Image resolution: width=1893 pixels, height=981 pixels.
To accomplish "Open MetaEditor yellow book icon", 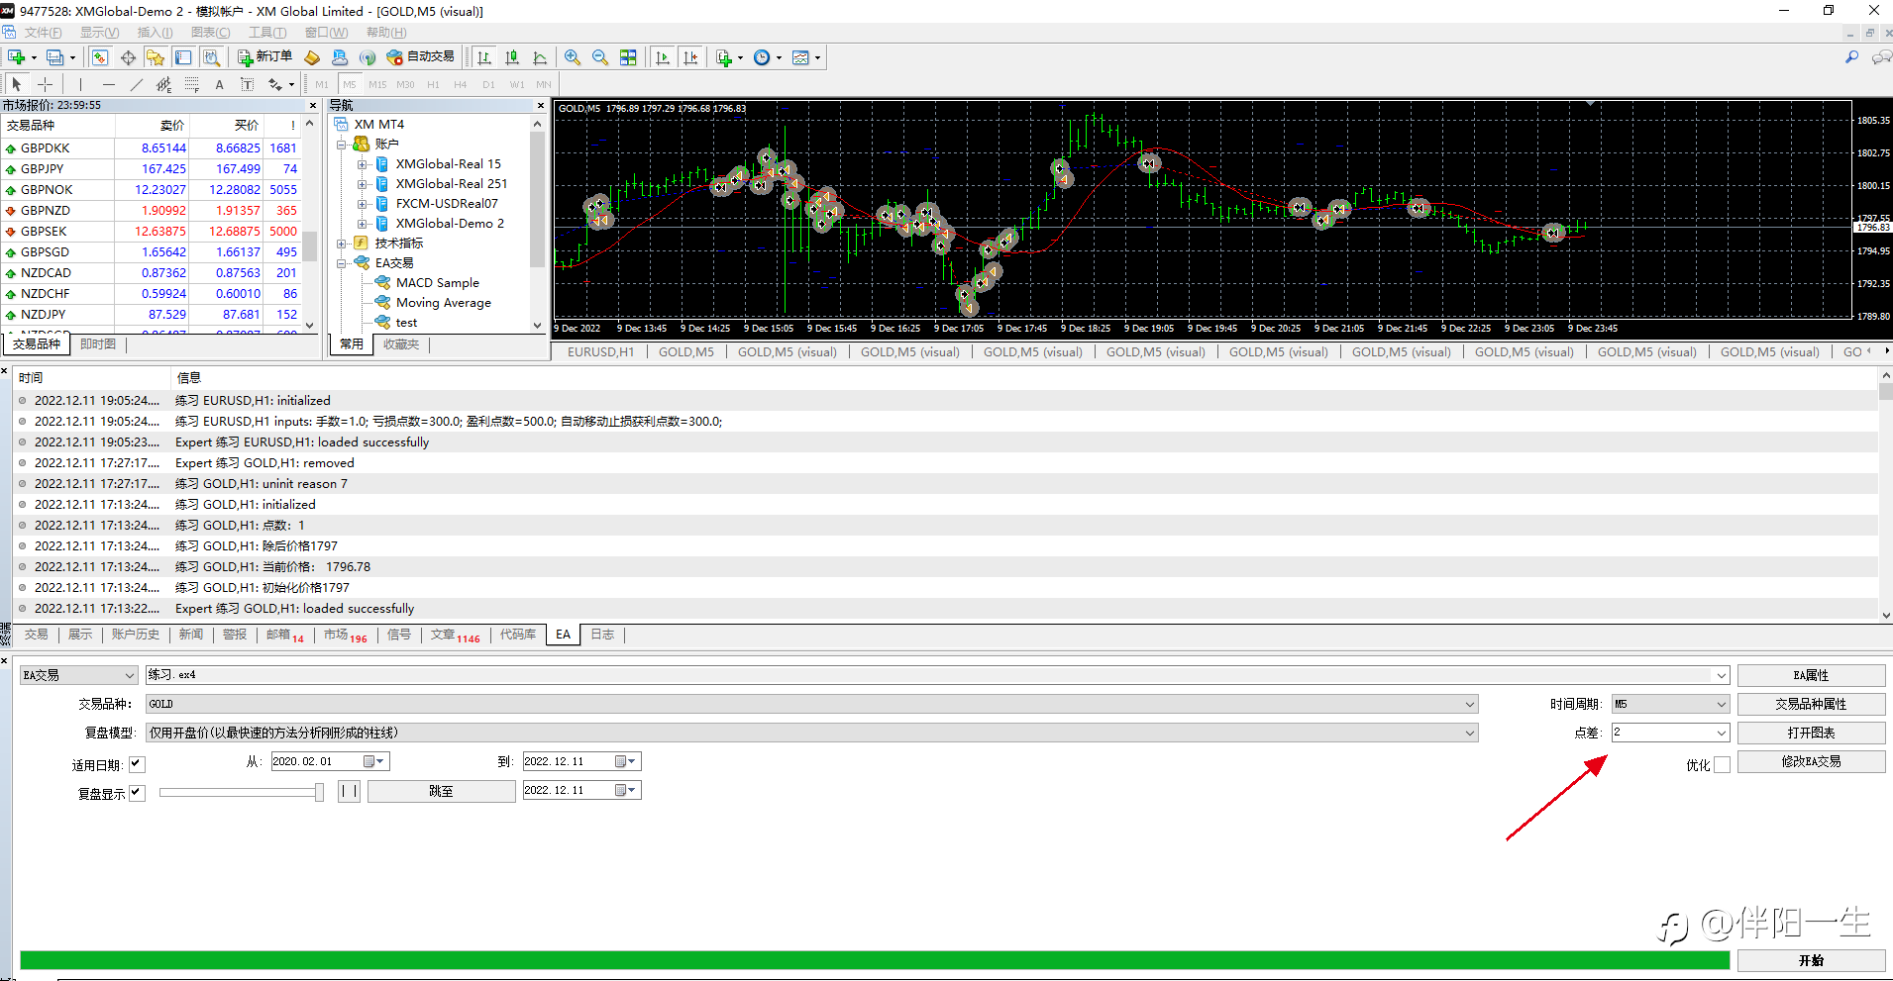I will [312, 57].
